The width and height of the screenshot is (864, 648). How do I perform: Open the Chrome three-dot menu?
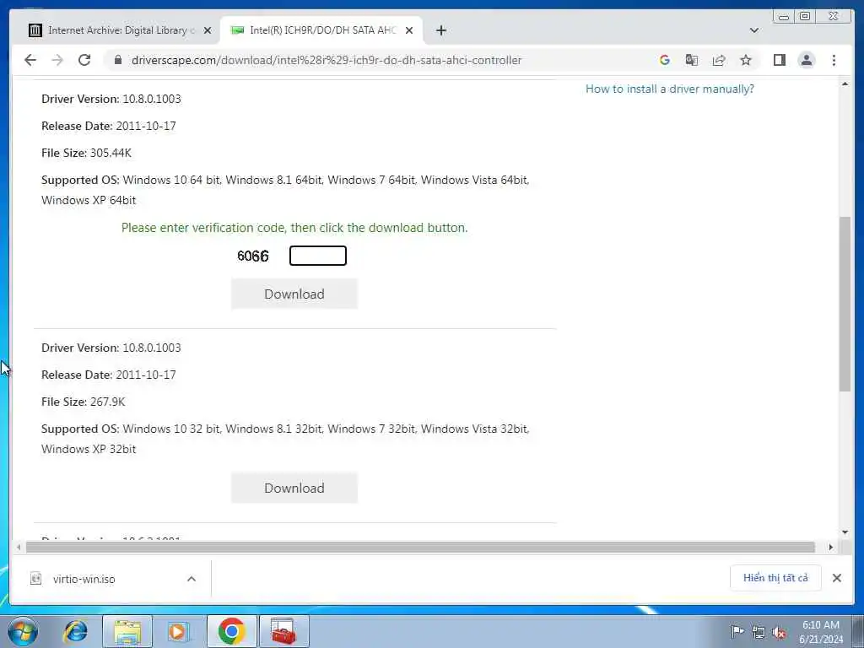[x=834, y=60]
